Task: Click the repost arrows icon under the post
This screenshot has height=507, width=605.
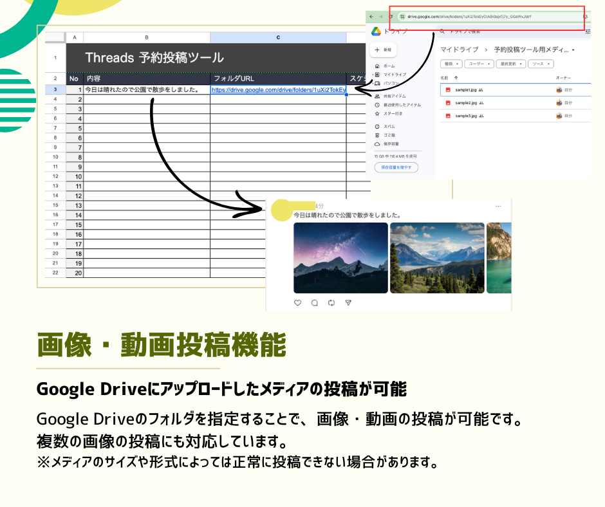Action: tap(331, 303)
